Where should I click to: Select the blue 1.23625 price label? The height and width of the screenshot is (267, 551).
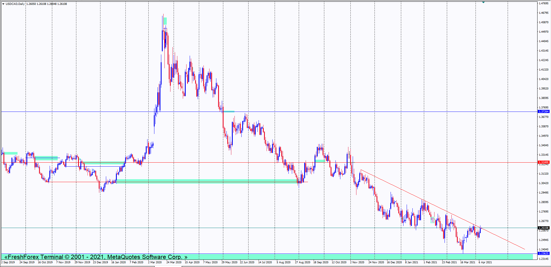[x=543, y=254]
